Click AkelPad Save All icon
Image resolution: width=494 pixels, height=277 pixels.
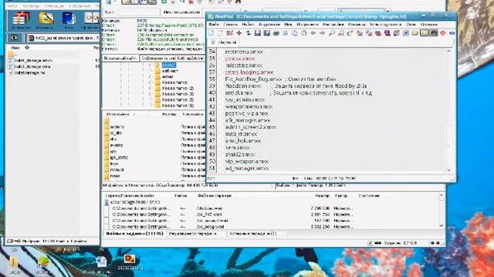(266, 33)
